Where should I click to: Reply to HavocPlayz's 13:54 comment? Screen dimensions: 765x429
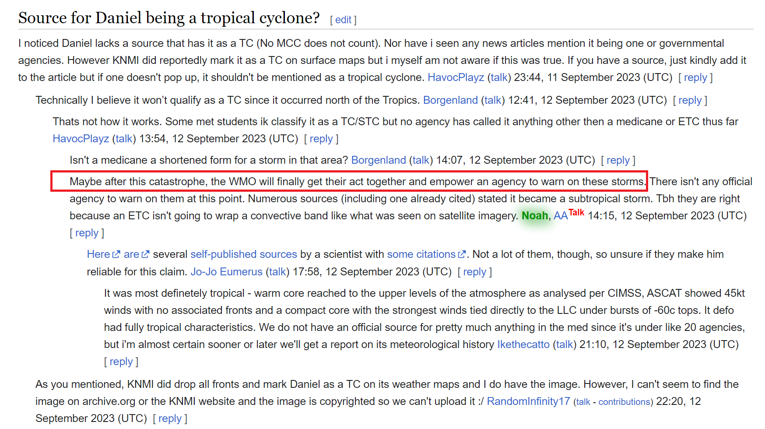click(321, 139)
